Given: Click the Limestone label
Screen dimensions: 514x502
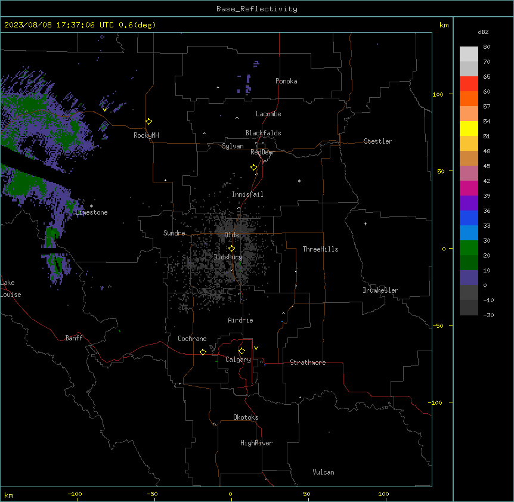Looking at the screenshot, I should [x=91, y=212].
